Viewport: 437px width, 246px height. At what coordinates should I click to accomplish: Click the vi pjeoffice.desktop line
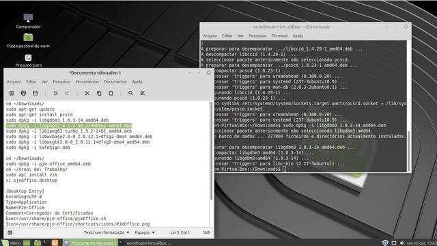click(x=31, y=180)
